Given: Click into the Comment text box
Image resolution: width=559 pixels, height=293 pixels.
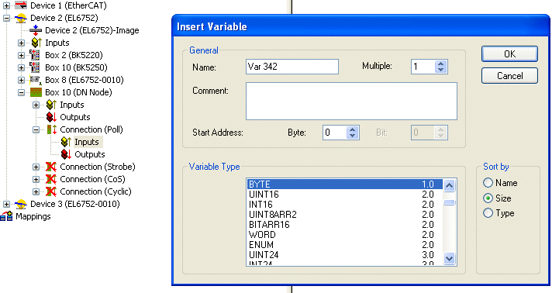Looking at the screenshot, I should pos(351,102).
